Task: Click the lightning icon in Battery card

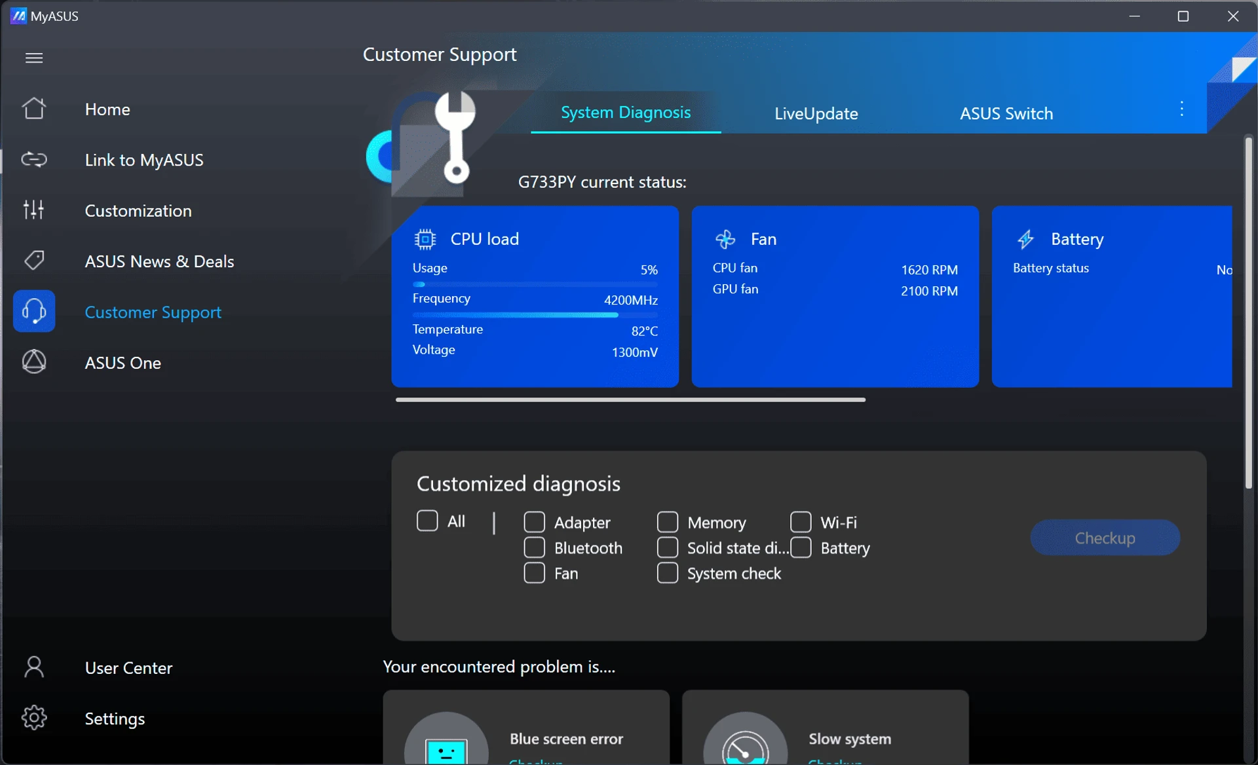Action: tap(1025, 239)
